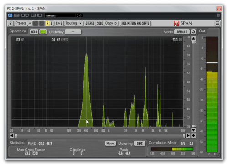228x165 pixels.
Task: Open the Metering DBFS selector
Action: pyautogui.click(x=140, y=144)
